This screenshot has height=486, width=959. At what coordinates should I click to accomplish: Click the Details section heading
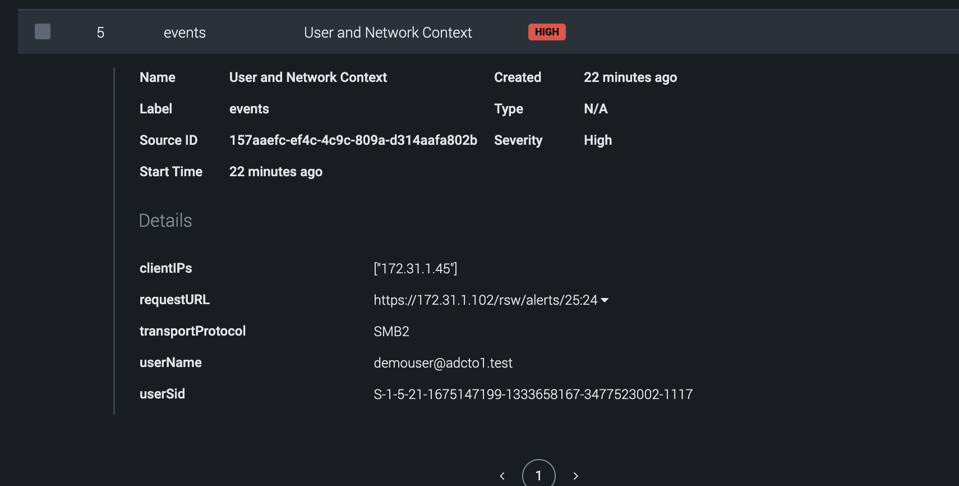point(165,221)
